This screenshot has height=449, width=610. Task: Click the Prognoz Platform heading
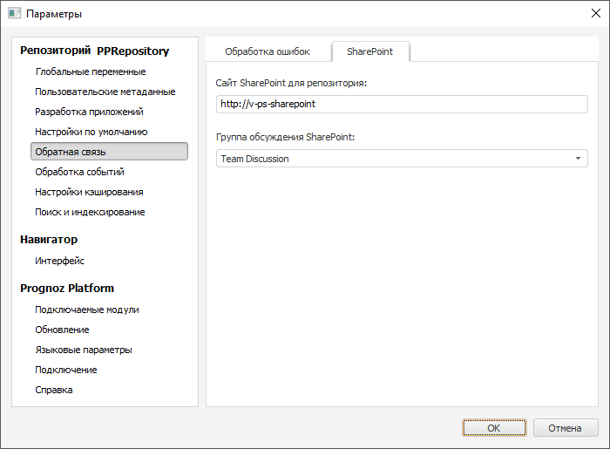67,289
